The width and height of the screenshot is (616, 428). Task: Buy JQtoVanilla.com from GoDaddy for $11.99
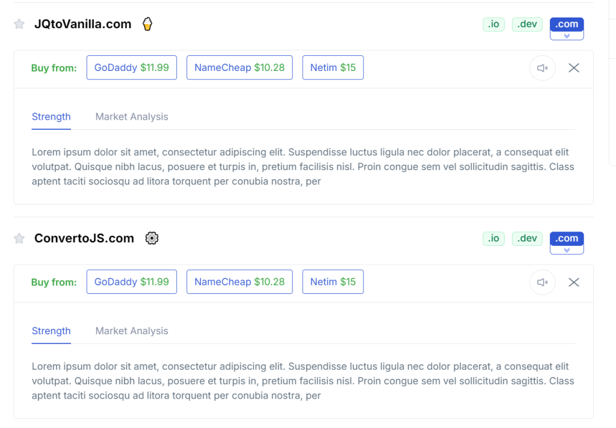pyautogui.click(x=131, y=67)
